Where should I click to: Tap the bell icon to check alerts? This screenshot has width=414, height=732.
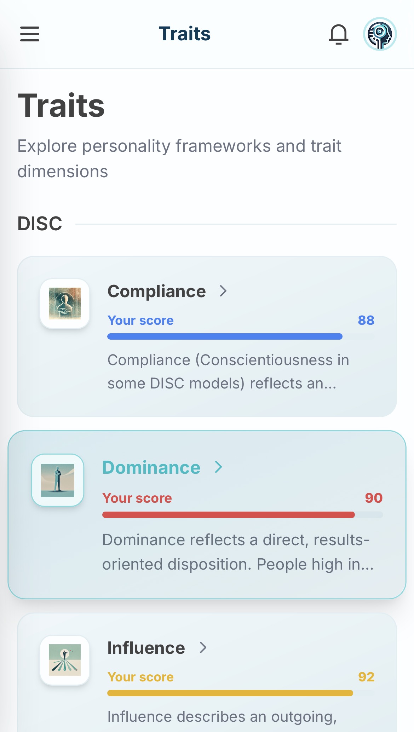pyautogui.click(x=338, y=34)
